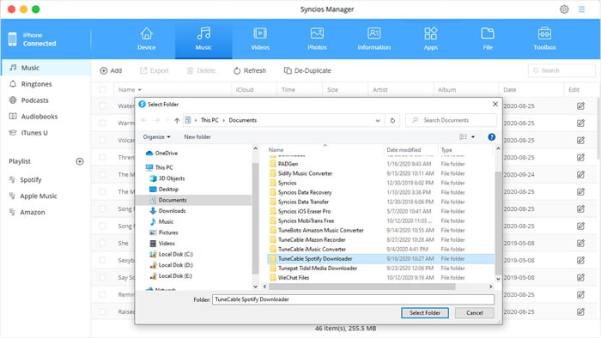Check the box for the Water row

102,106
